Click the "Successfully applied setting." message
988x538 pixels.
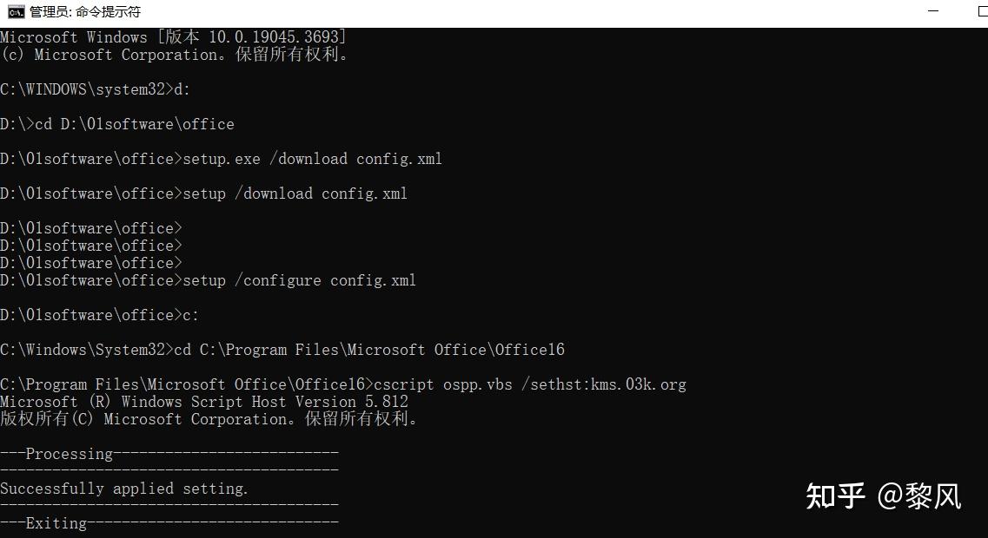pyautogui.click(x=124, y=489)
